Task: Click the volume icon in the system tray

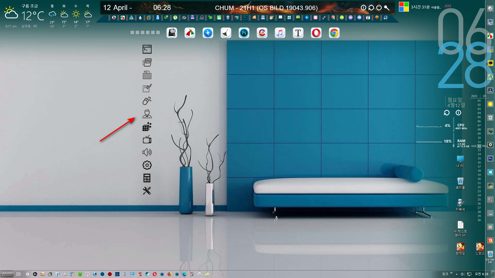Action: coord(463,274)
